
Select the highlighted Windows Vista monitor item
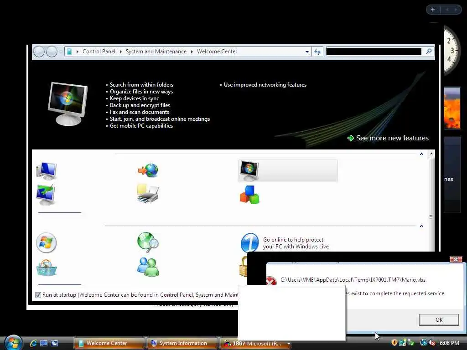coord(288,170)
